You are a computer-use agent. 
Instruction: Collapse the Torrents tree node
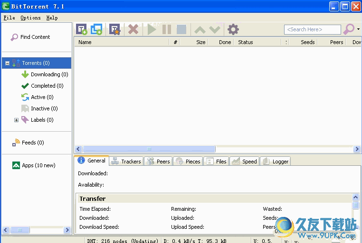point(8,63)
